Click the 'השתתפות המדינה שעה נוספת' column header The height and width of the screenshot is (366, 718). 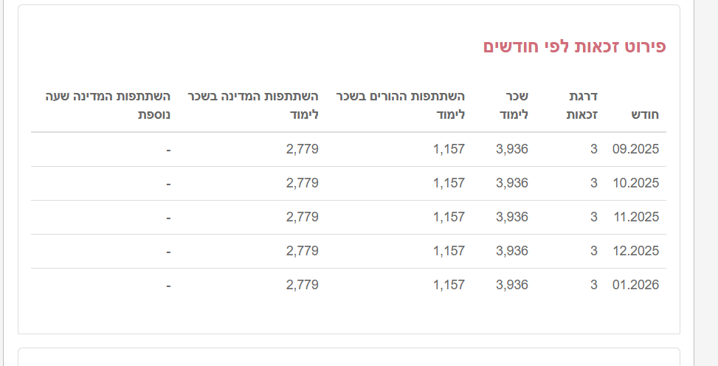tap(108, 106)
